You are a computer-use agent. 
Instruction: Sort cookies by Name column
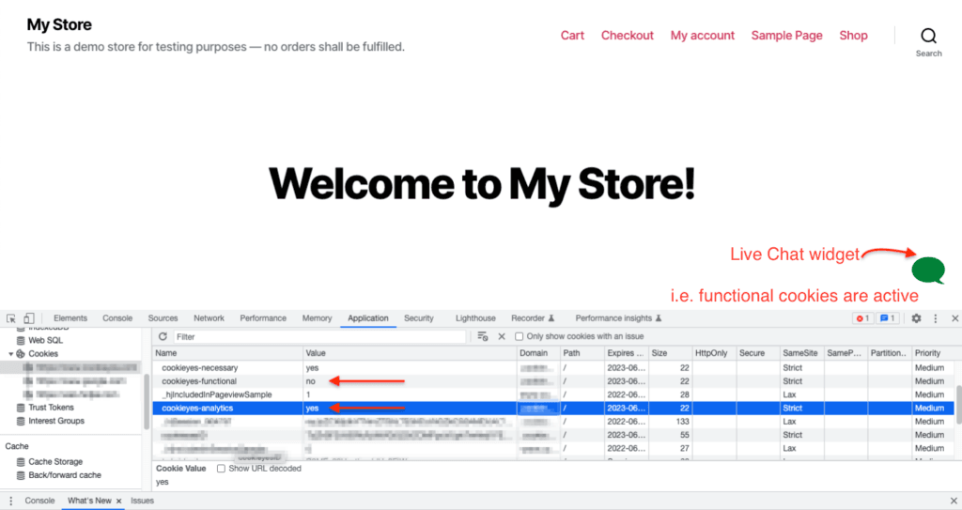coord(227,353)
